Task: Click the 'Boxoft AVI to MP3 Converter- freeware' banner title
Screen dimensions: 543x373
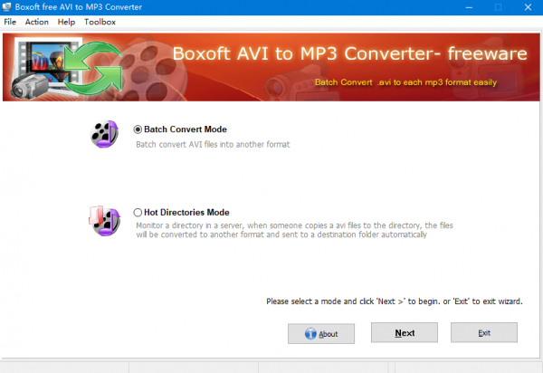Action: coord(349,53)
